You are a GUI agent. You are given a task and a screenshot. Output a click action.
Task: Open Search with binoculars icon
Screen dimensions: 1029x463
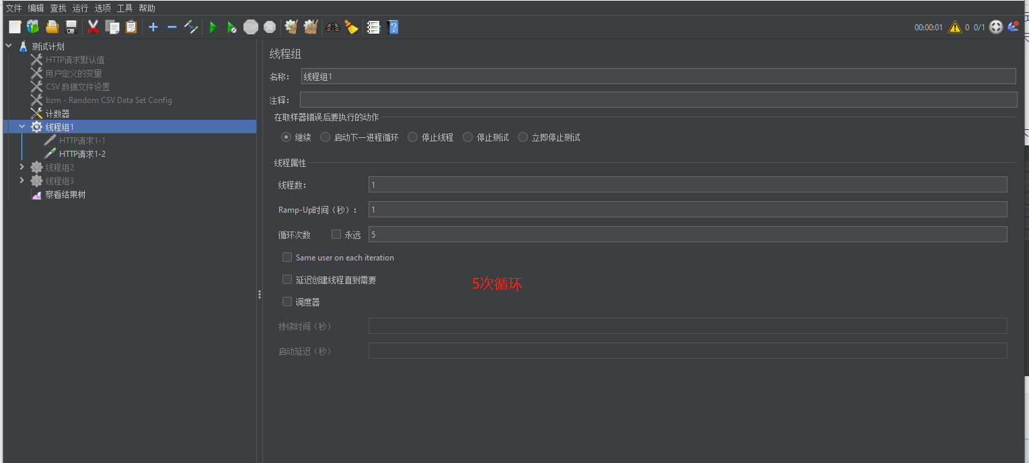(333, 27)
